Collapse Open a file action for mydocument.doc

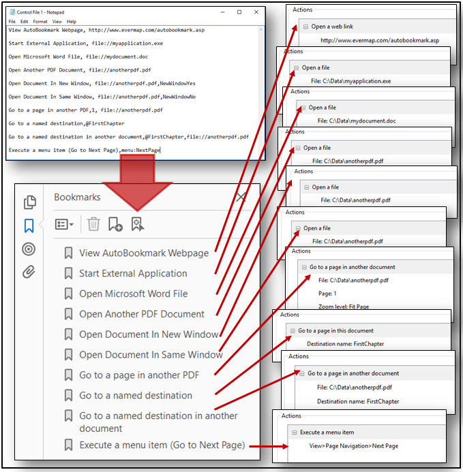[303, 108]
